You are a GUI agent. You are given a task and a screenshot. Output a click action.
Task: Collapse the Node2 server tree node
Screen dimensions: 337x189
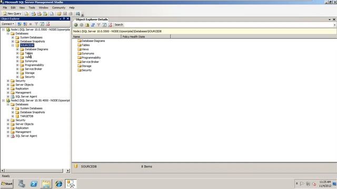[4, 100]
